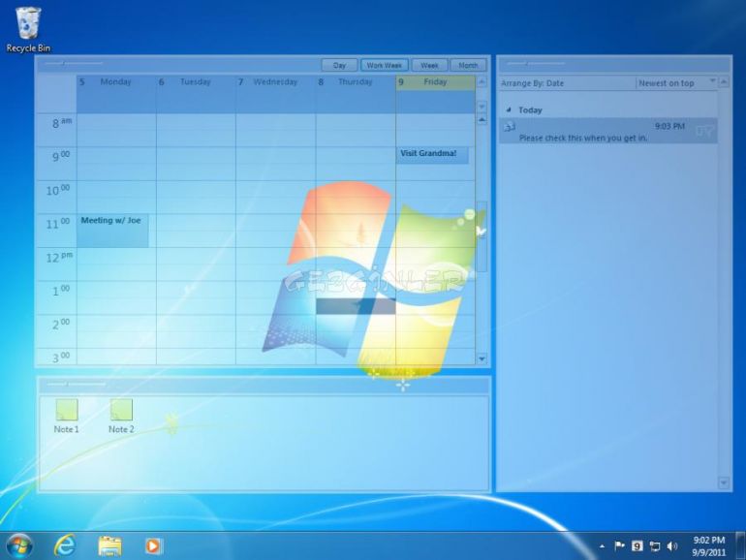Open the Visit Grandma! appointment
The image size is (746, 560).
[432, 155]
